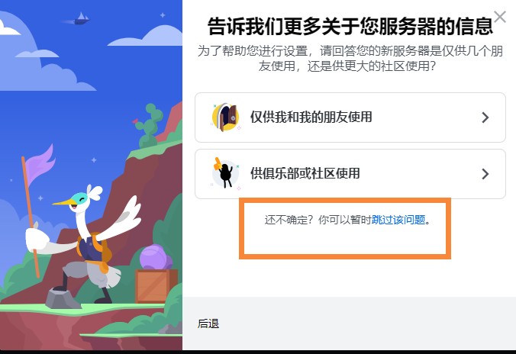The height and width of the screenshot is (354, 516).
Task: Click the dialog title 告诉我们更多关于您服务器的信息
Action: [350, 26]
